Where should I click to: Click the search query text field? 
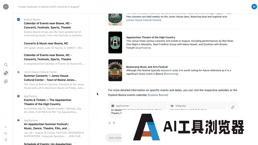49,7
